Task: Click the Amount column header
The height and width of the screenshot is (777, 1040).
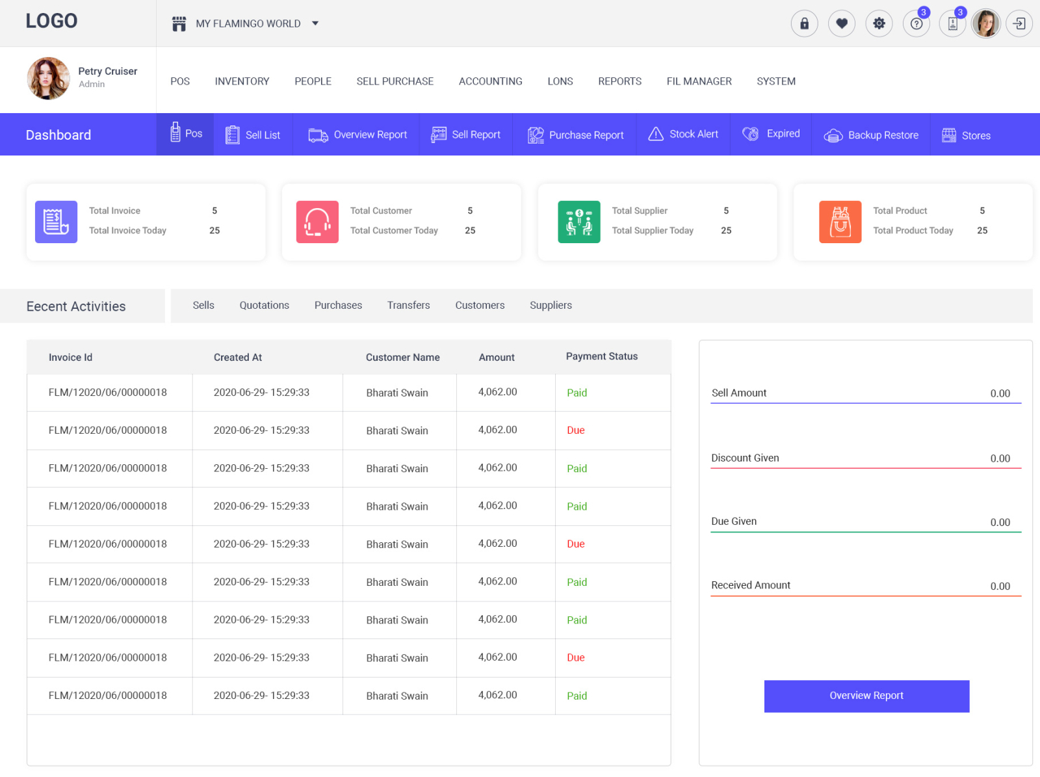Action: tap(497, 358)
